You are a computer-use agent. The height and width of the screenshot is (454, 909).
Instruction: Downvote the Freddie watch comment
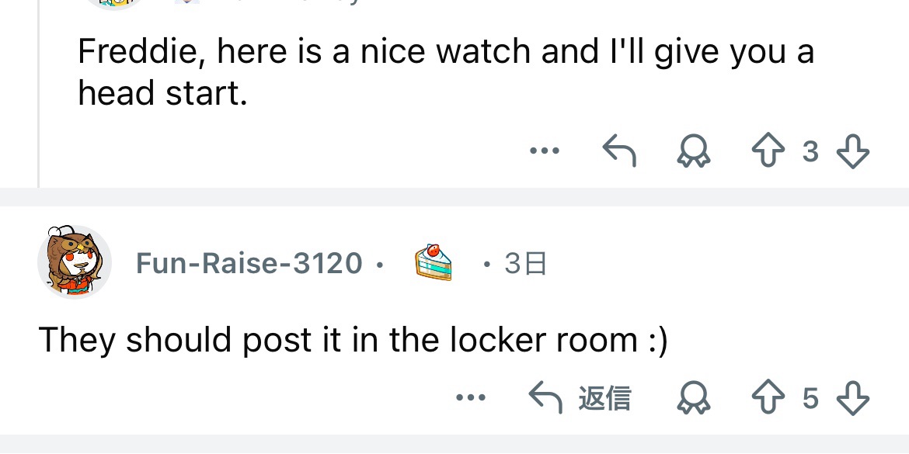coord(852,151)
